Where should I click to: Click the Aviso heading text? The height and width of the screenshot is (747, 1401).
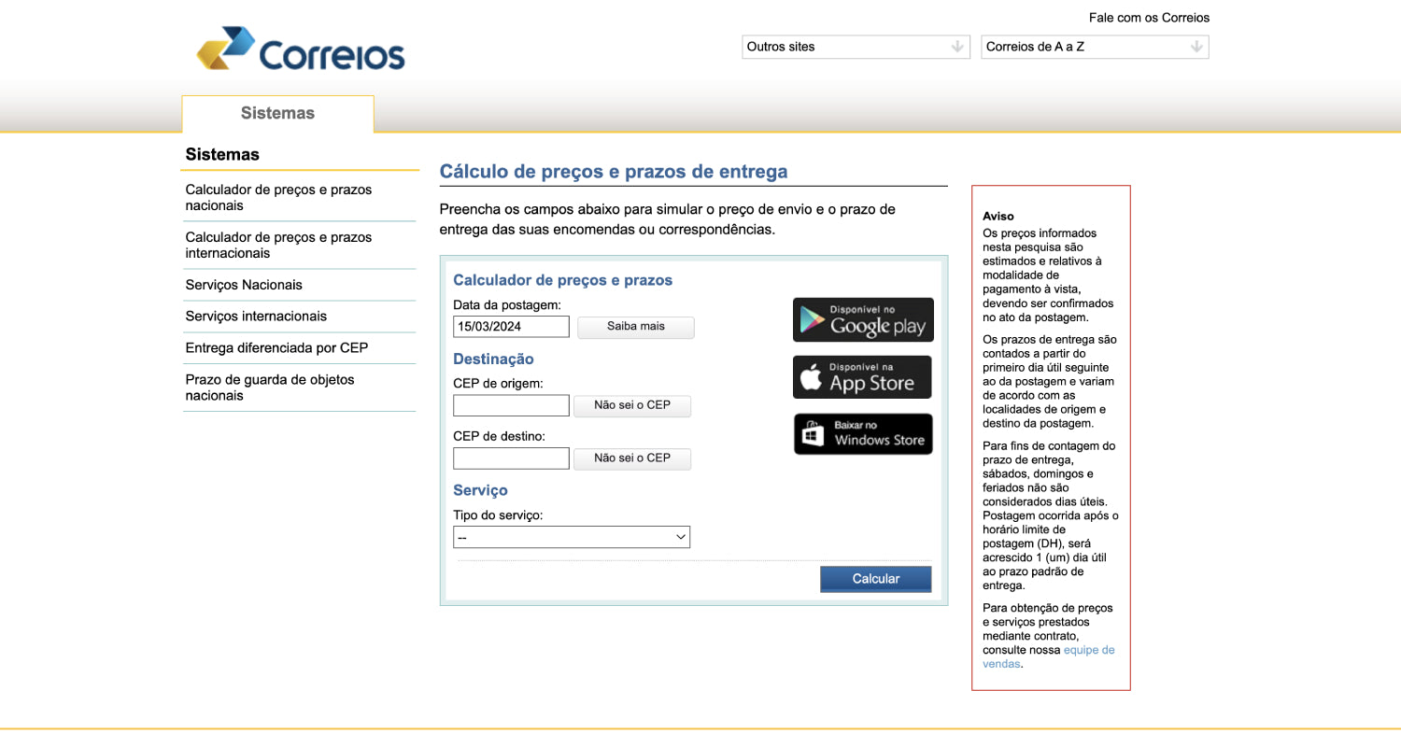(x=998, y=216)
